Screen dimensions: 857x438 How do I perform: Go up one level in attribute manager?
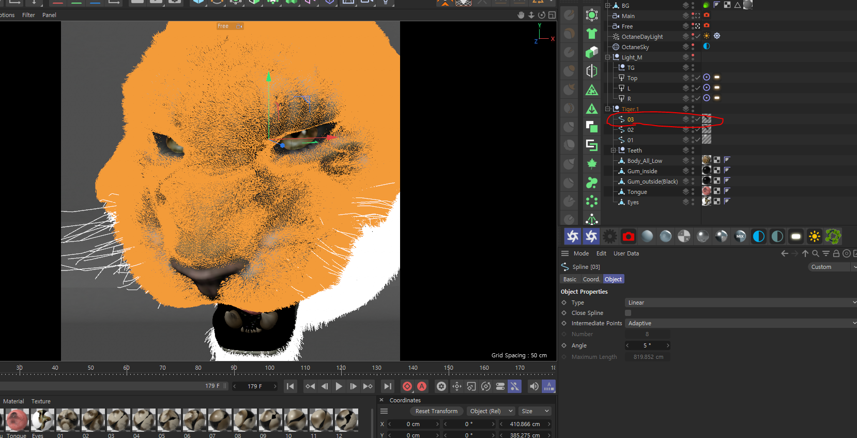coord(805,253)
